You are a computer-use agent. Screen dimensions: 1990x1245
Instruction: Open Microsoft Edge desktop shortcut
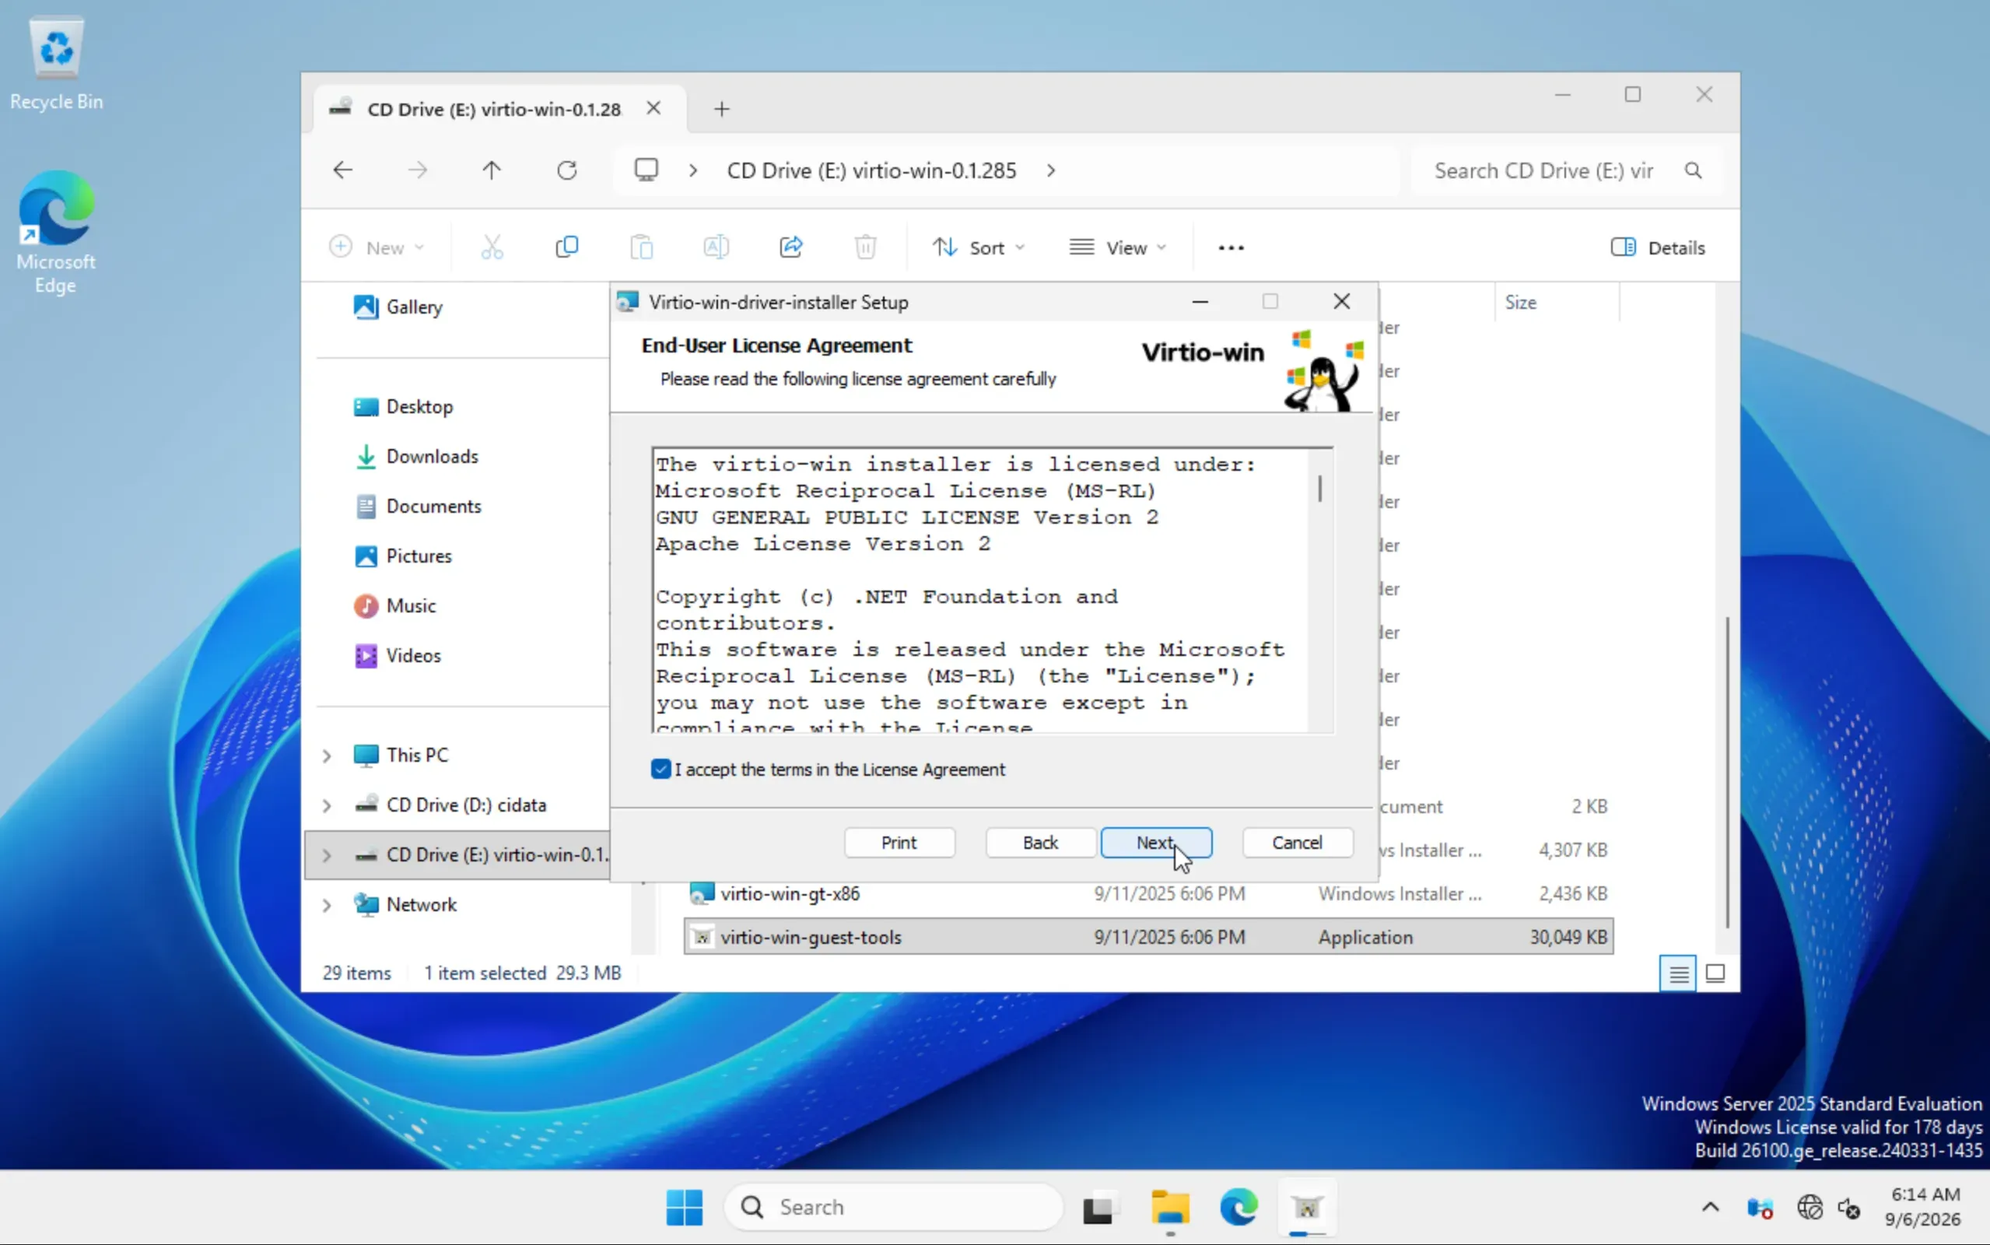(x=56, y=232)
